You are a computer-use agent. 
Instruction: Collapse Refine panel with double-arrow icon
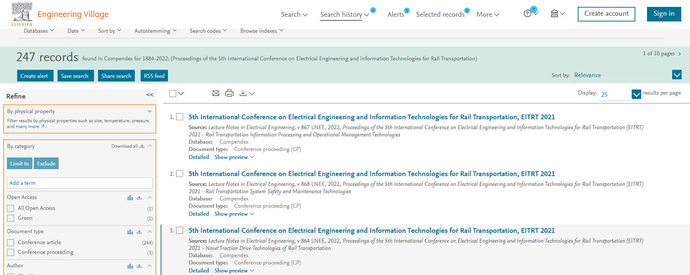coord(150,95)
